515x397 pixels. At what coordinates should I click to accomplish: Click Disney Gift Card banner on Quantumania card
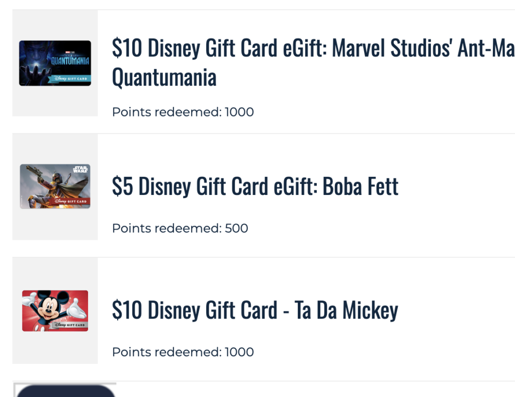pyautogui.click(x=69, y=79)
